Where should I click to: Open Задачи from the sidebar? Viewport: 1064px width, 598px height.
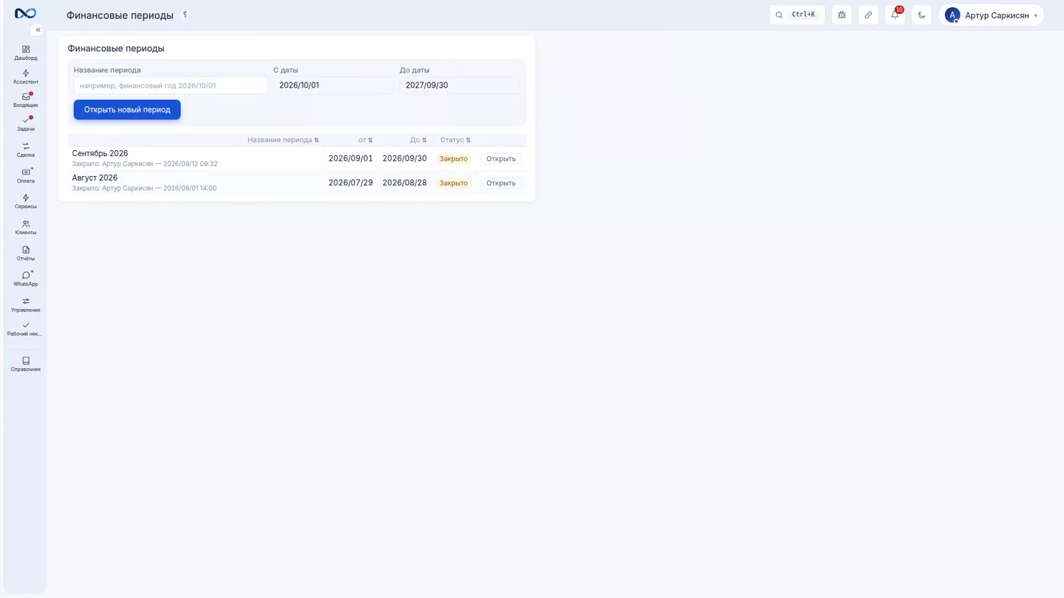25,124
